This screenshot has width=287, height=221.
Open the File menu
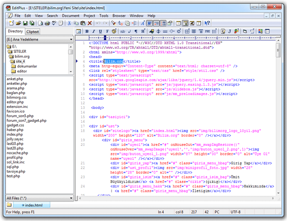(17, 16)
